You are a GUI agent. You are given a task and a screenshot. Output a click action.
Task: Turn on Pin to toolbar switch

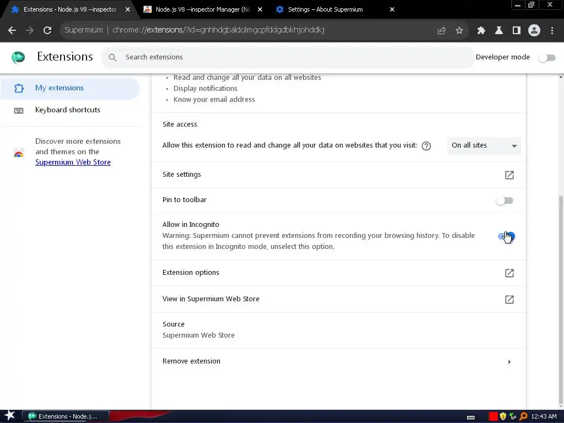pyautogui.click(x=505, y=200)
